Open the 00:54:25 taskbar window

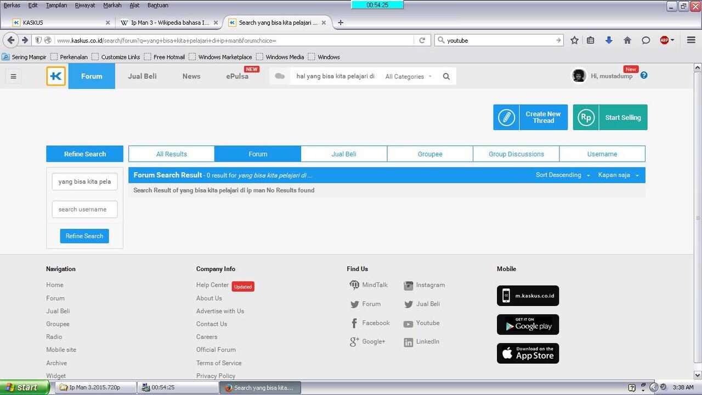pos(178,387)
